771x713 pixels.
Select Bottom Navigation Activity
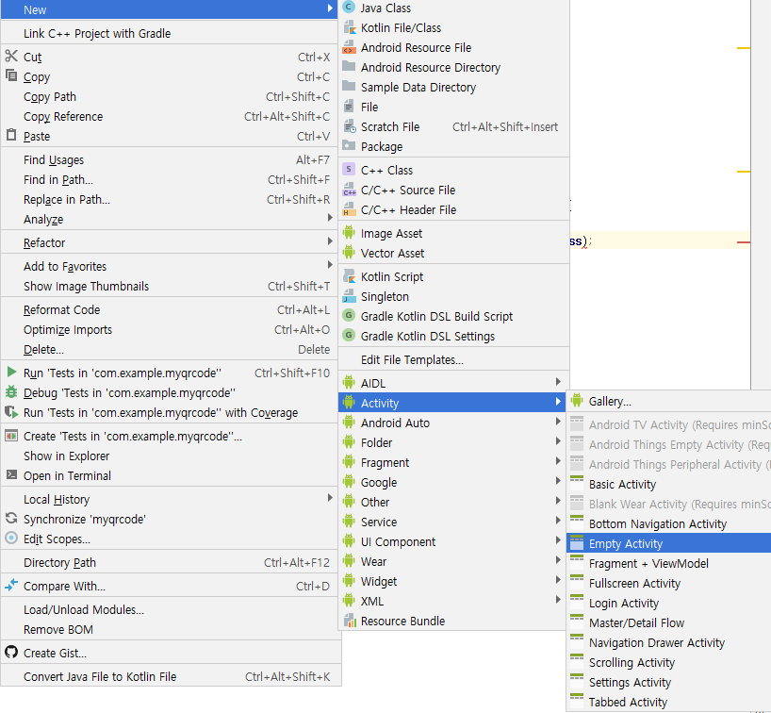click(668, 523)
